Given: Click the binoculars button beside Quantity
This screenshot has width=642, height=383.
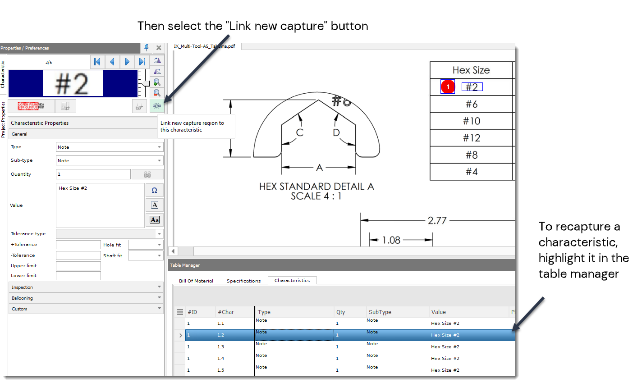Looking at the screenshot, I should click(147, 174).
